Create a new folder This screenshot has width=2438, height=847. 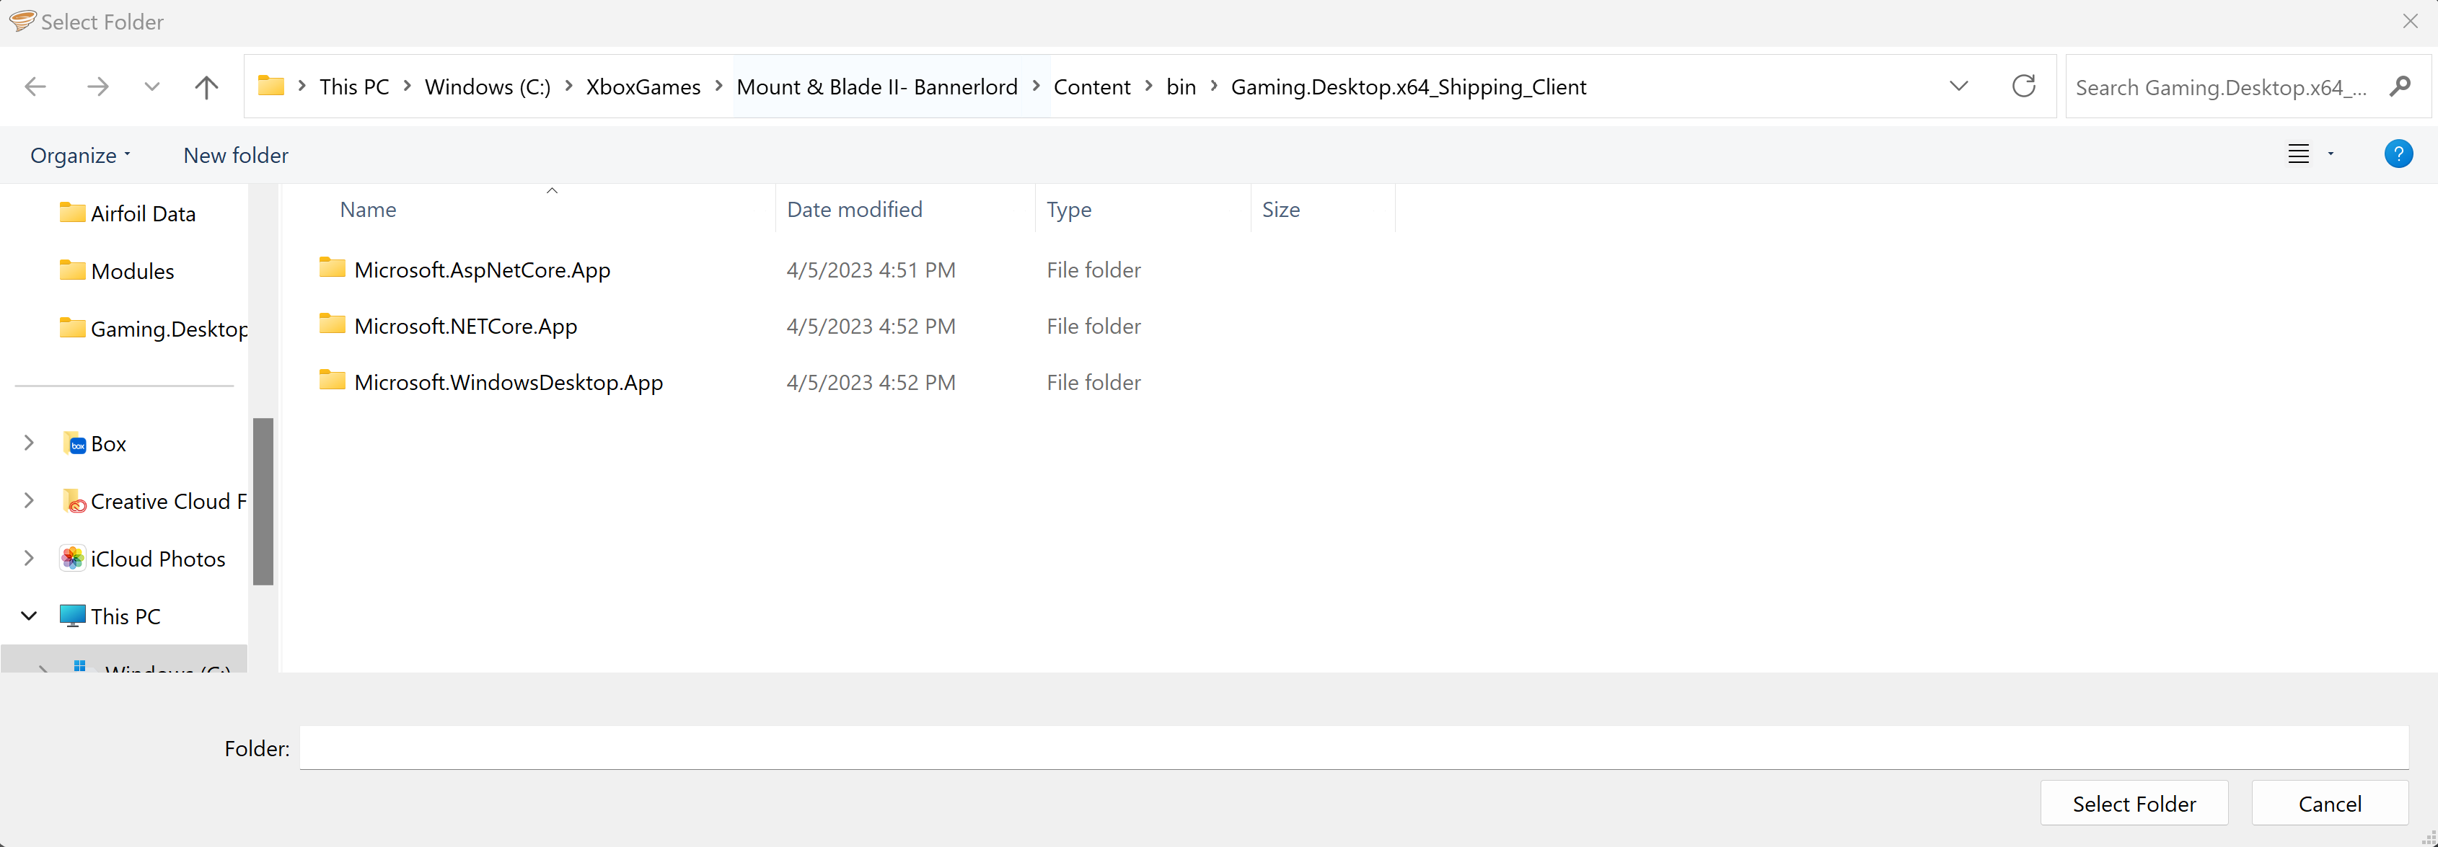pyautogui.click(x=234, y=155)
